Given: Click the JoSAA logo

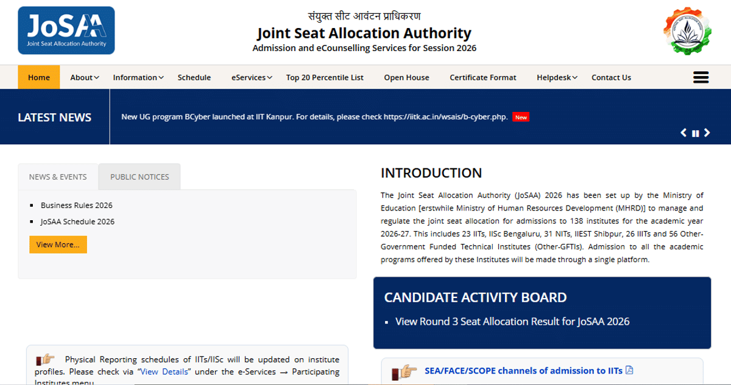Looking at the screenshot, I should point(66,30).
